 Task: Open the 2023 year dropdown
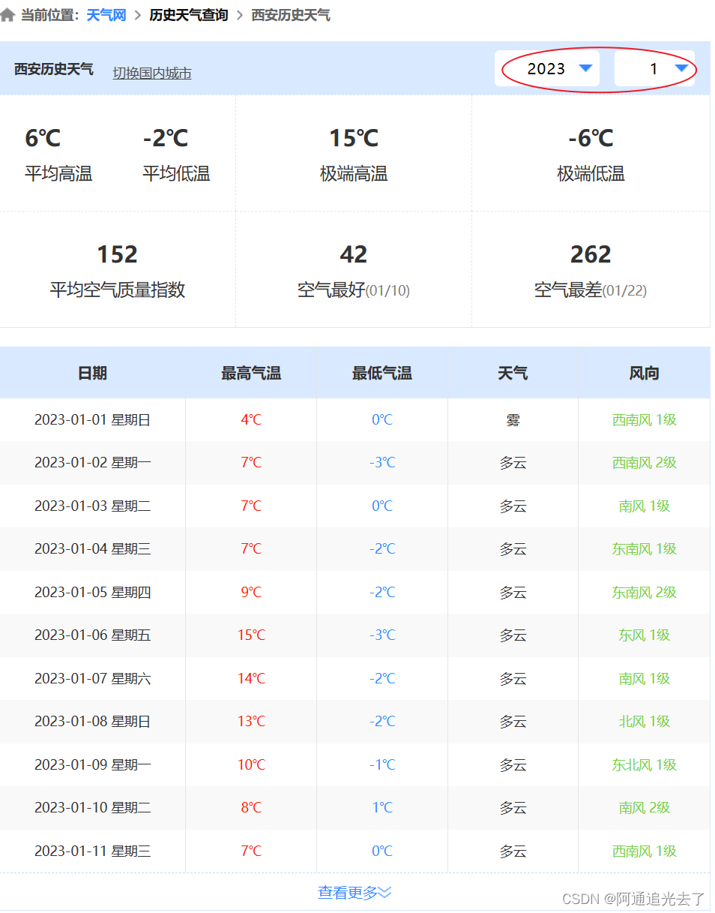coord(547,69)
